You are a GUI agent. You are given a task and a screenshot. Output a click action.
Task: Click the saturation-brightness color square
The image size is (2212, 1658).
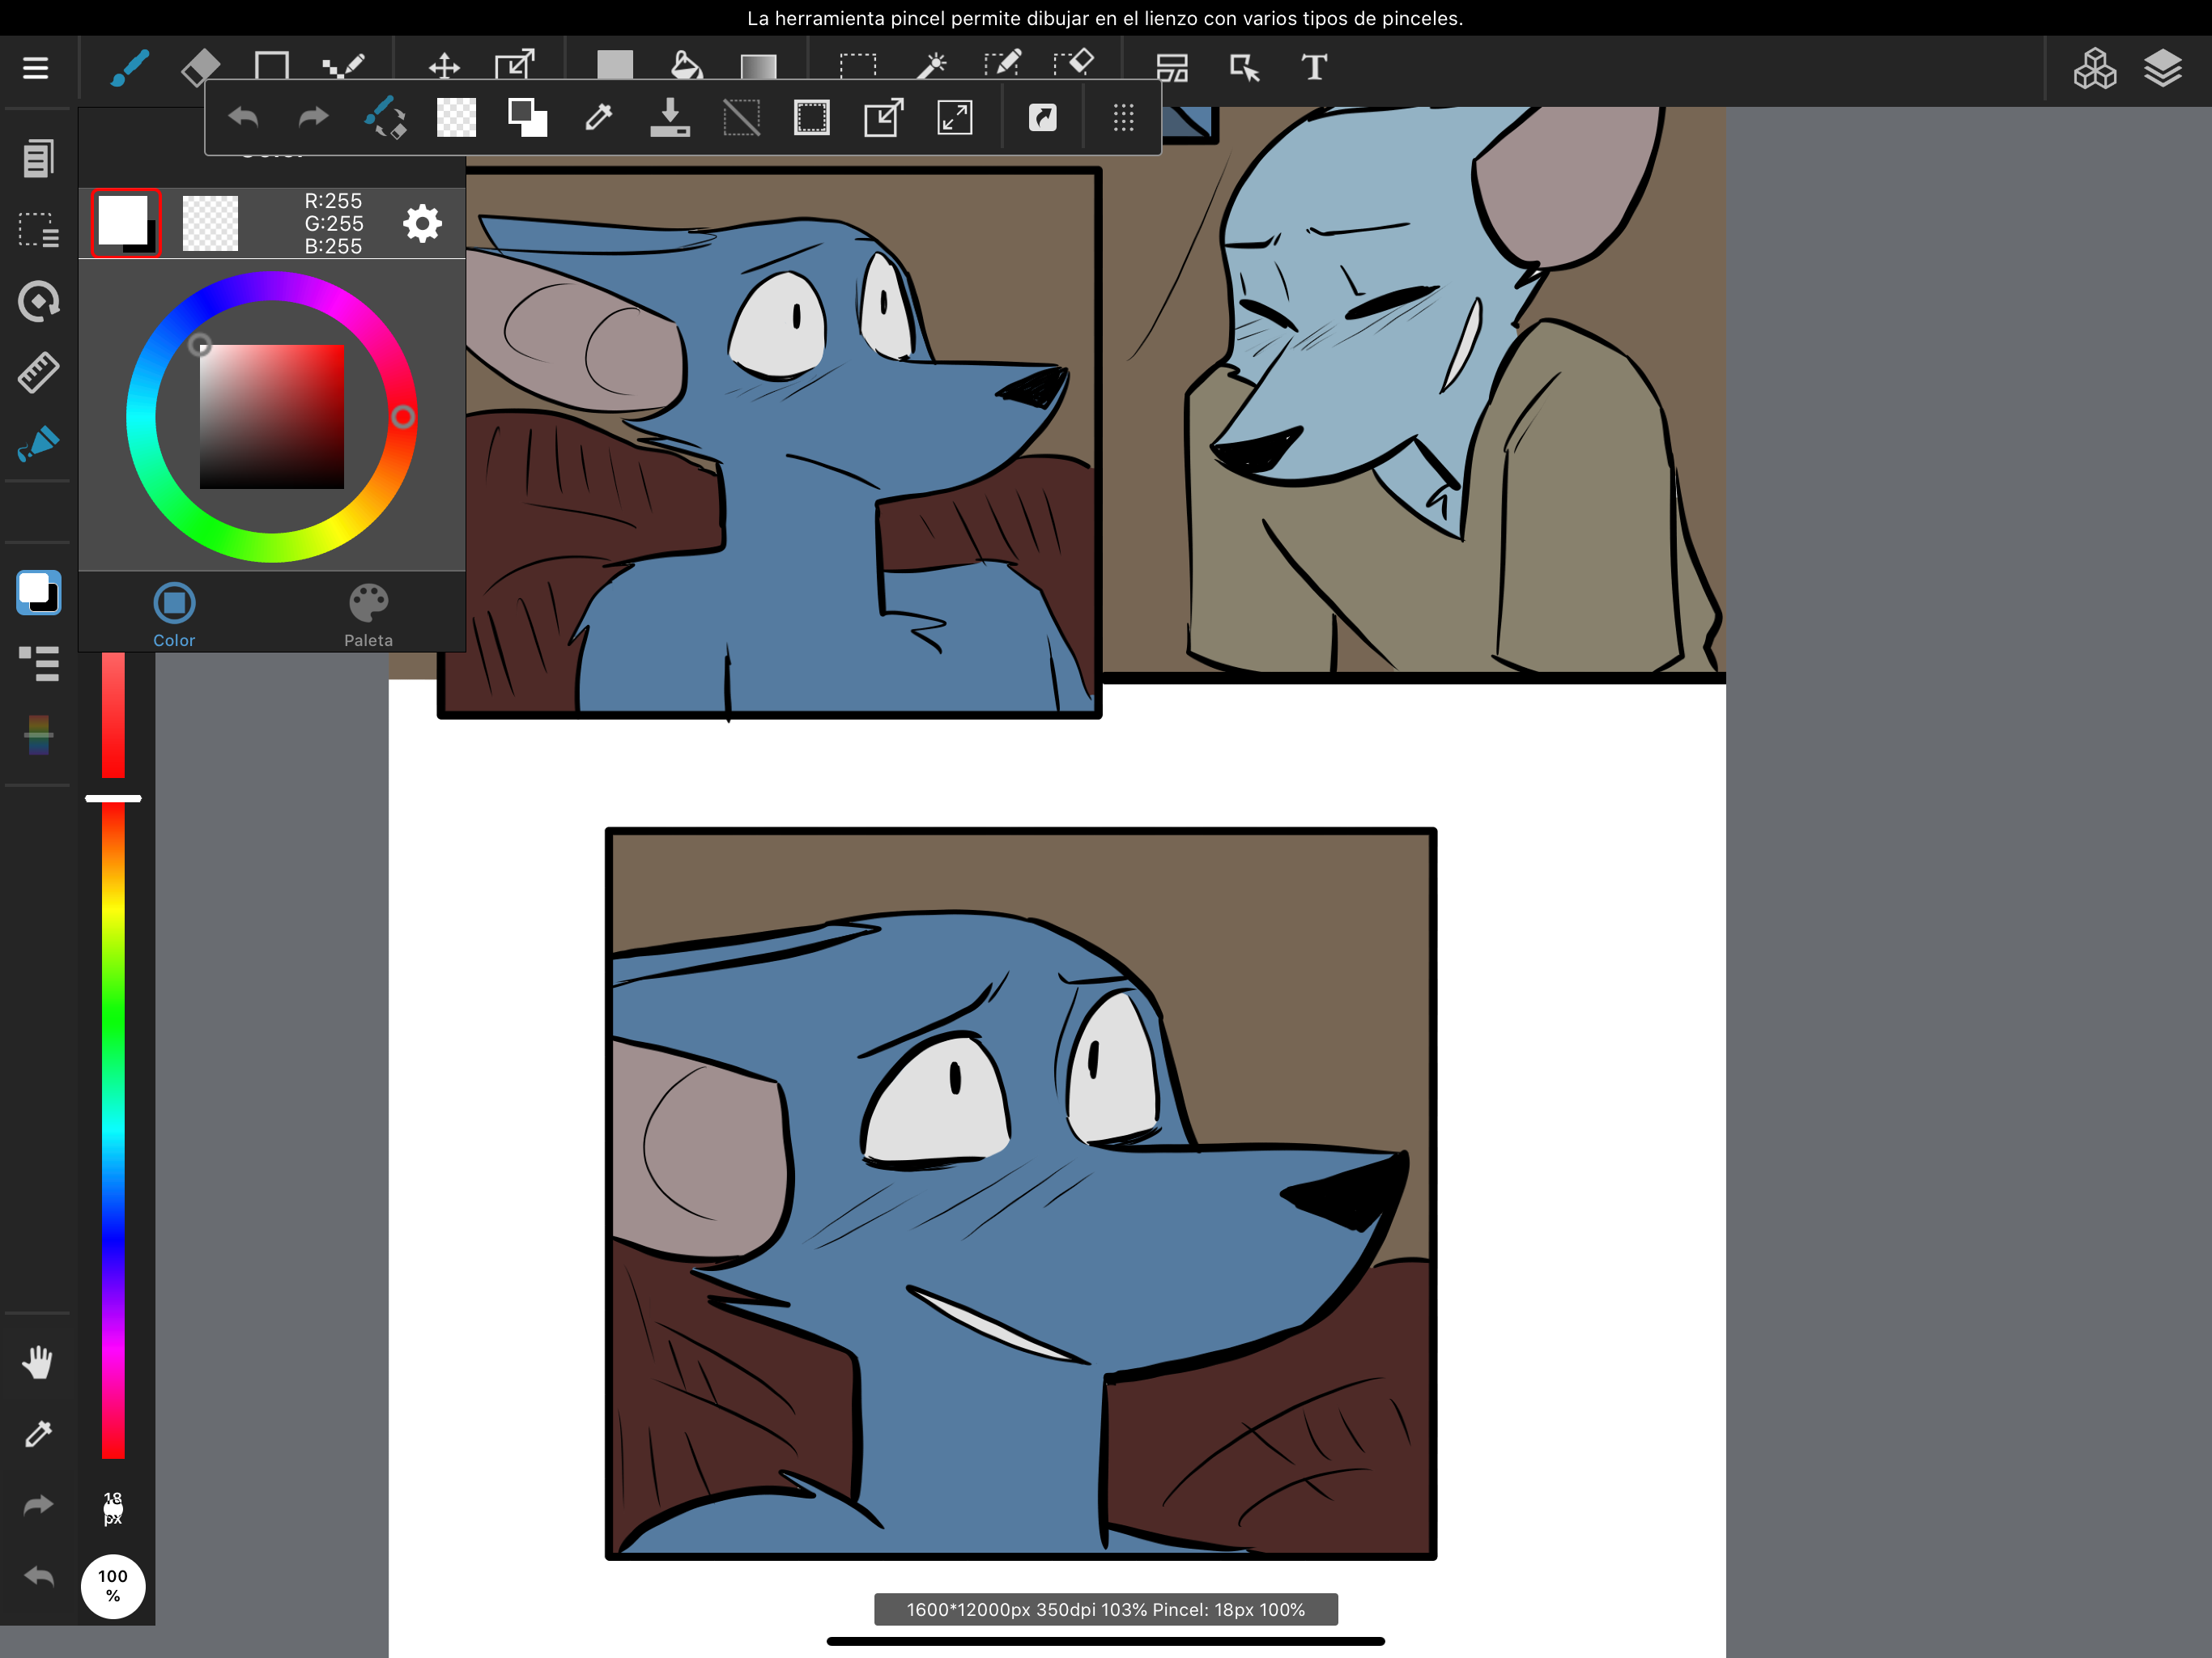pos(272,417)
